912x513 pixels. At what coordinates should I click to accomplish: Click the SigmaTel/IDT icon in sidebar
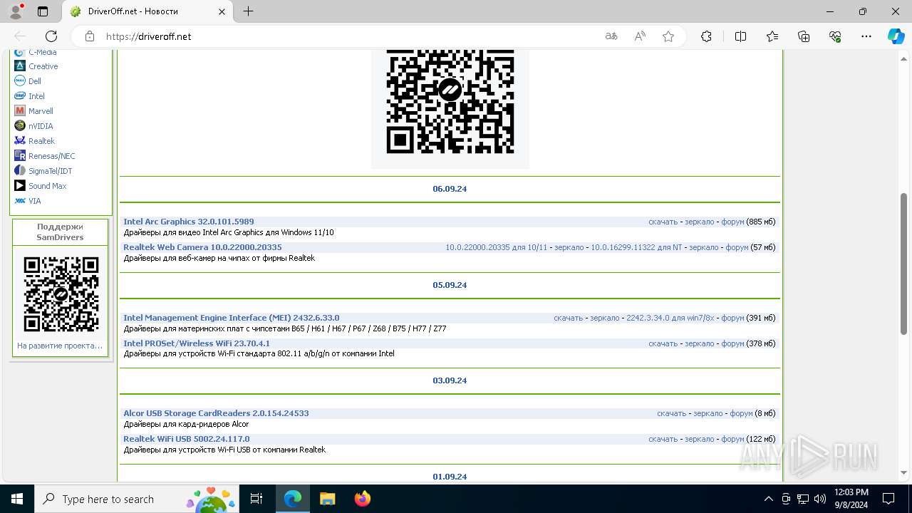[20, 171]
